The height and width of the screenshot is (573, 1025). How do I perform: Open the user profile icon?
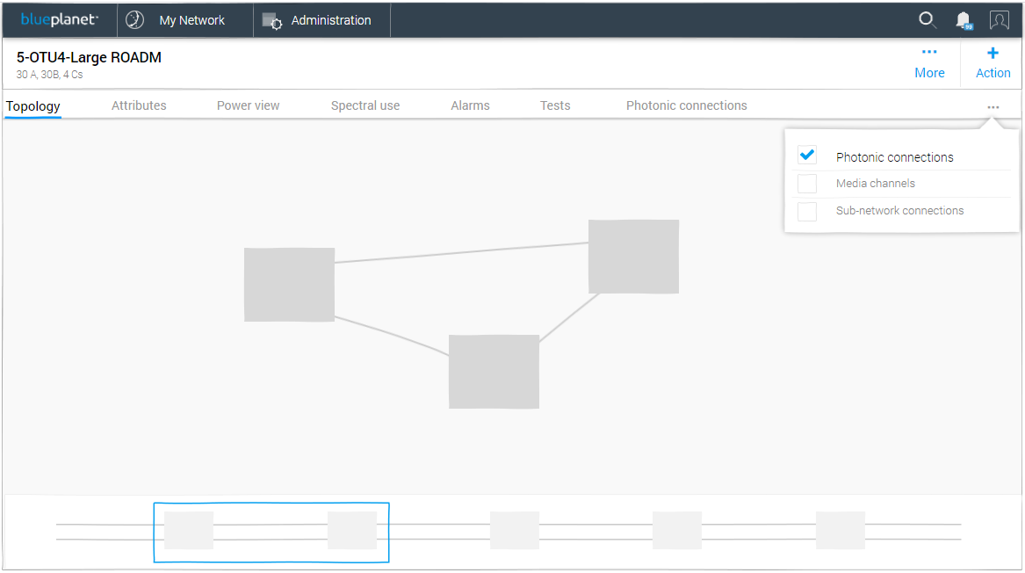pyautogui.click(x=999, y=20)
